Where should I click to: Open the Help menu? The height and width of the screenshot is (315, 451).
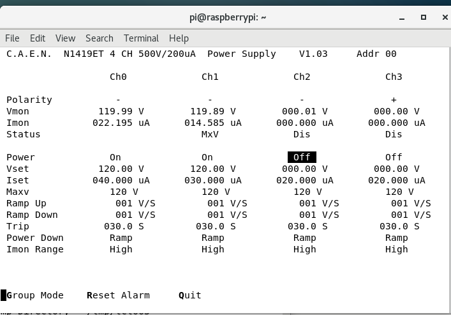tap(179, 38)
